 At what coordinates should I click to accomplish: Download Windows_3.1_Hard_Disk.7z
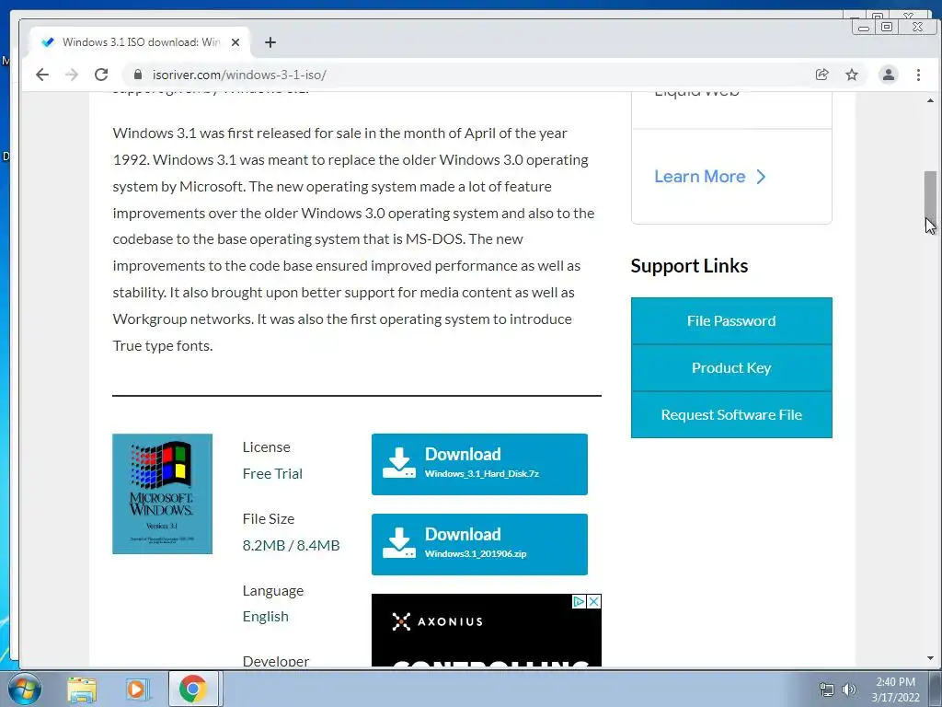pyautogui.click(x=479, y=464)
